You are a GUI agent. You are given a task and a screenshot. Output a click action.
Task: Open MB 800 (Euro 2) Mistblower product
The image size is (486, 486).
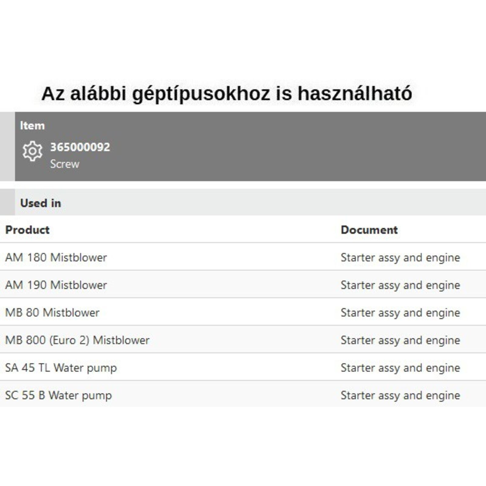click(77, 340)
